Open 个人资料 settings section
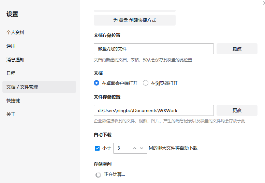Screen dimensions: 265x183 pos(15,32)
